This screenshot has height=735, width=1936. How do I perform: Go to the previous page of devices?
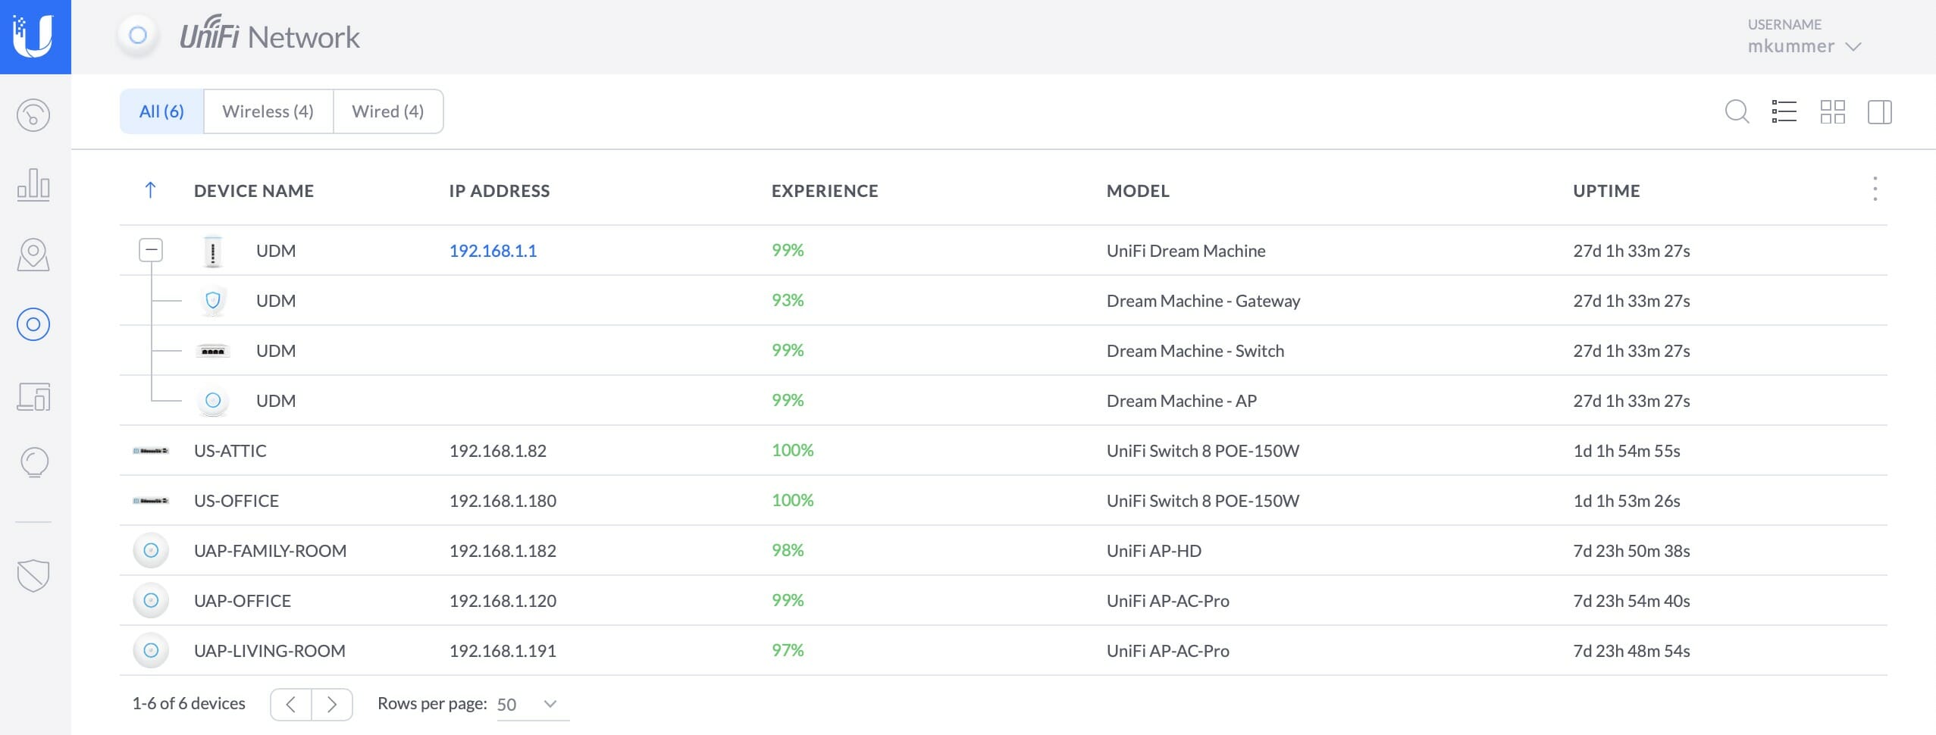tap(291, 705)
